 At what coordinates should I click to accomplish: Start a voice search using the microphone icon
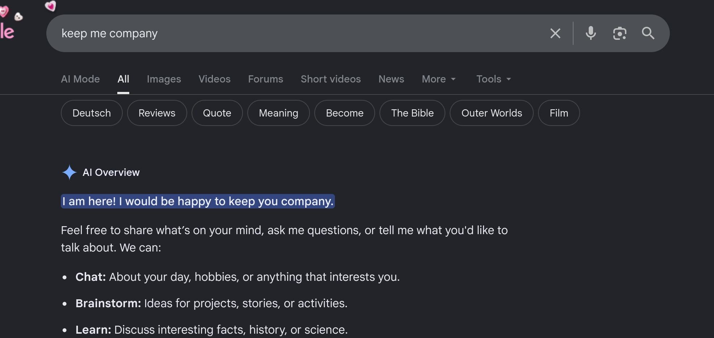[591, 33]
